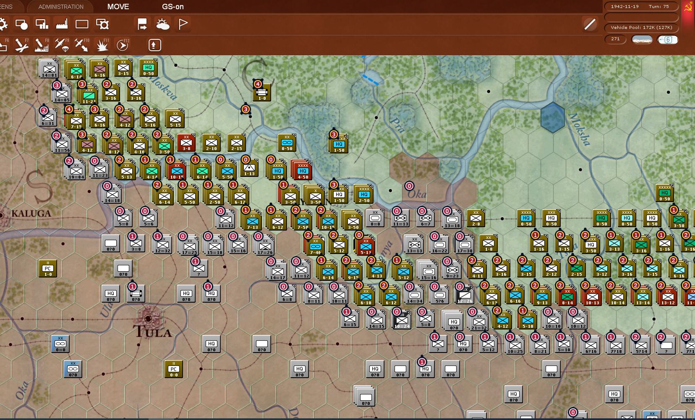Select the Soviet counter 2-10
695x420 pixels.
[x=212, y=143]
